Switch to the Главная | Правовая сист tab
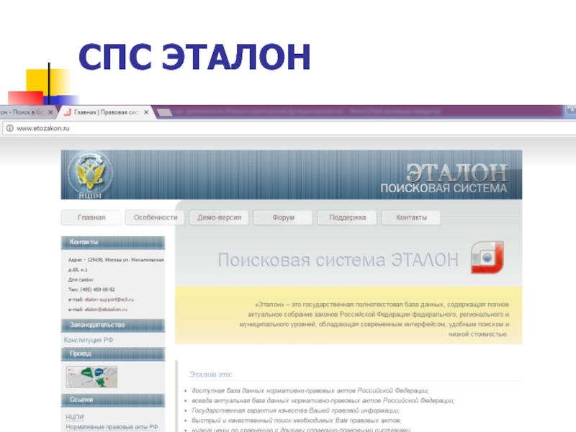The image size is (576, 432). tap(107, 112)
